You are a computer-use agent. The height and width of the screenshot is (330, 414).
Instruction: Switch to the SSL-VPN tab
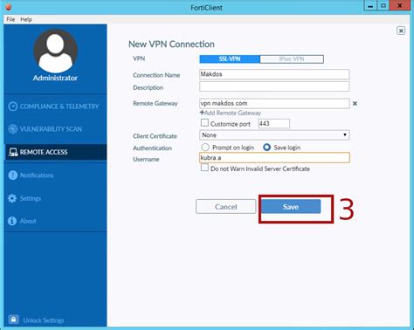pyautogui.click(x=230, y=59)
